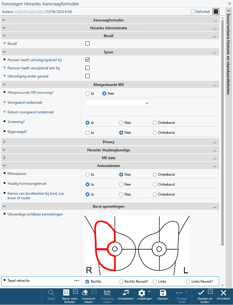Collapse Heracles Verpleegkundige section
Image resolution: width=233 pixels, height=305 pixels.
pyautogui.click(x=4, y=150)
